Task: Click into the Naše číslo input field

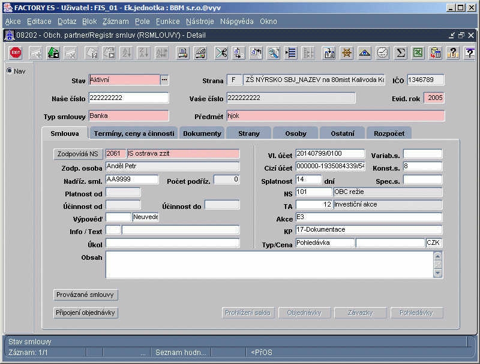Action: pos(128,98)
